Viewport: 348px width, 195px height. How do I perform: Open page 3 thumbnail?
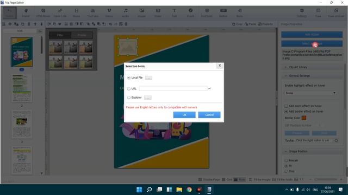[22, 125]
